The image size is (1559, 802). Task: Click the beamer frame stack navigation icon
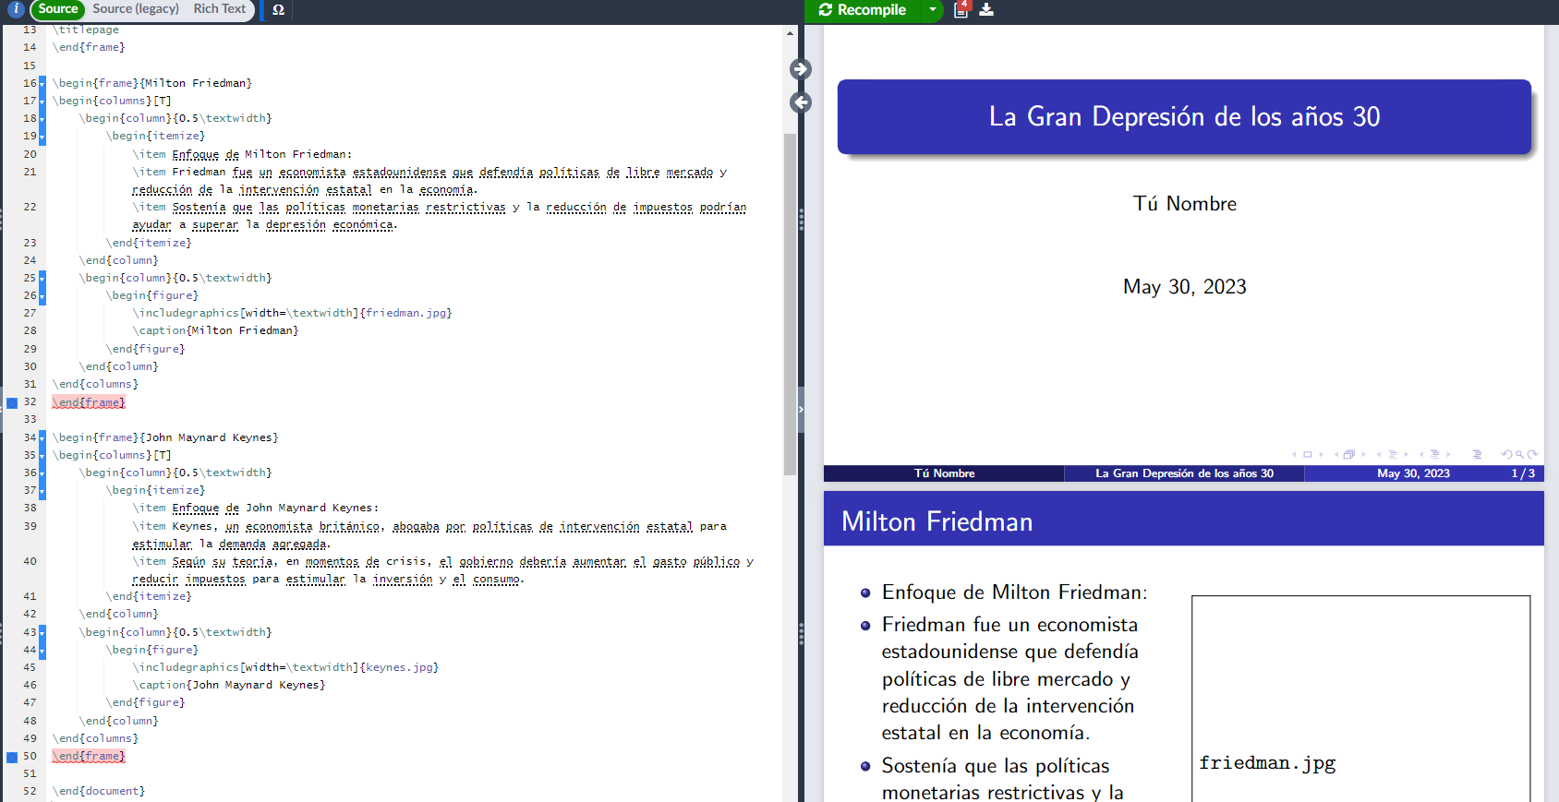(x=1348, y=454)
